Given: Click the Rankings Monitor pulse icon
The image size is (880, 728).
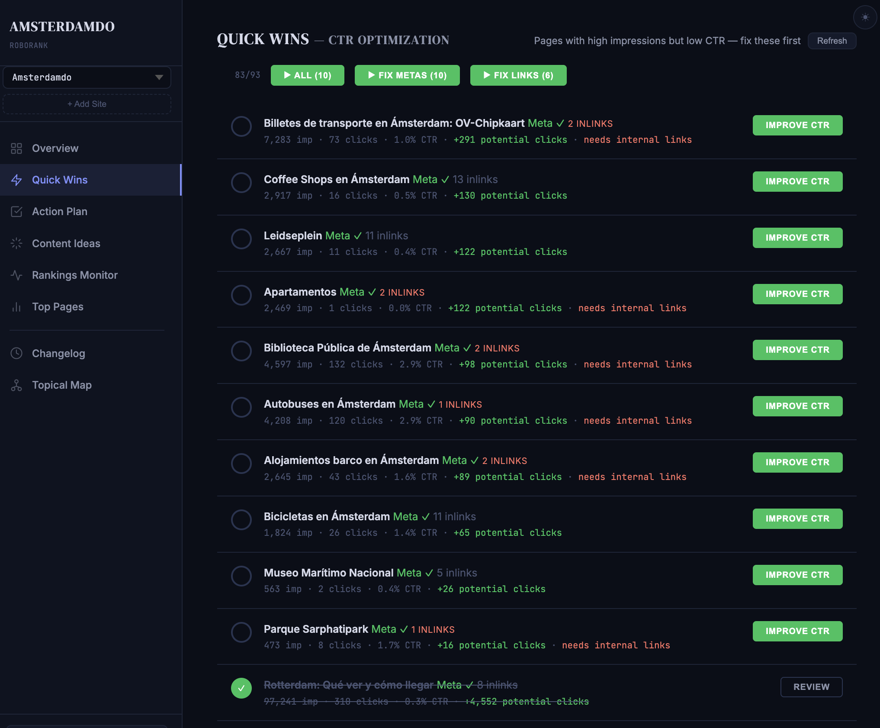Looking at the screenshot, I should [x=16, y=275].
